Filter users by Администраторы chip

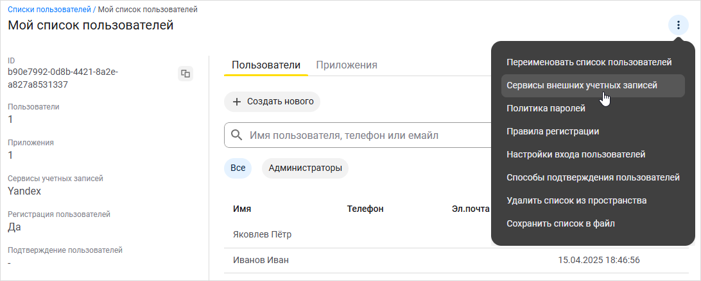(x=306, y=168)
